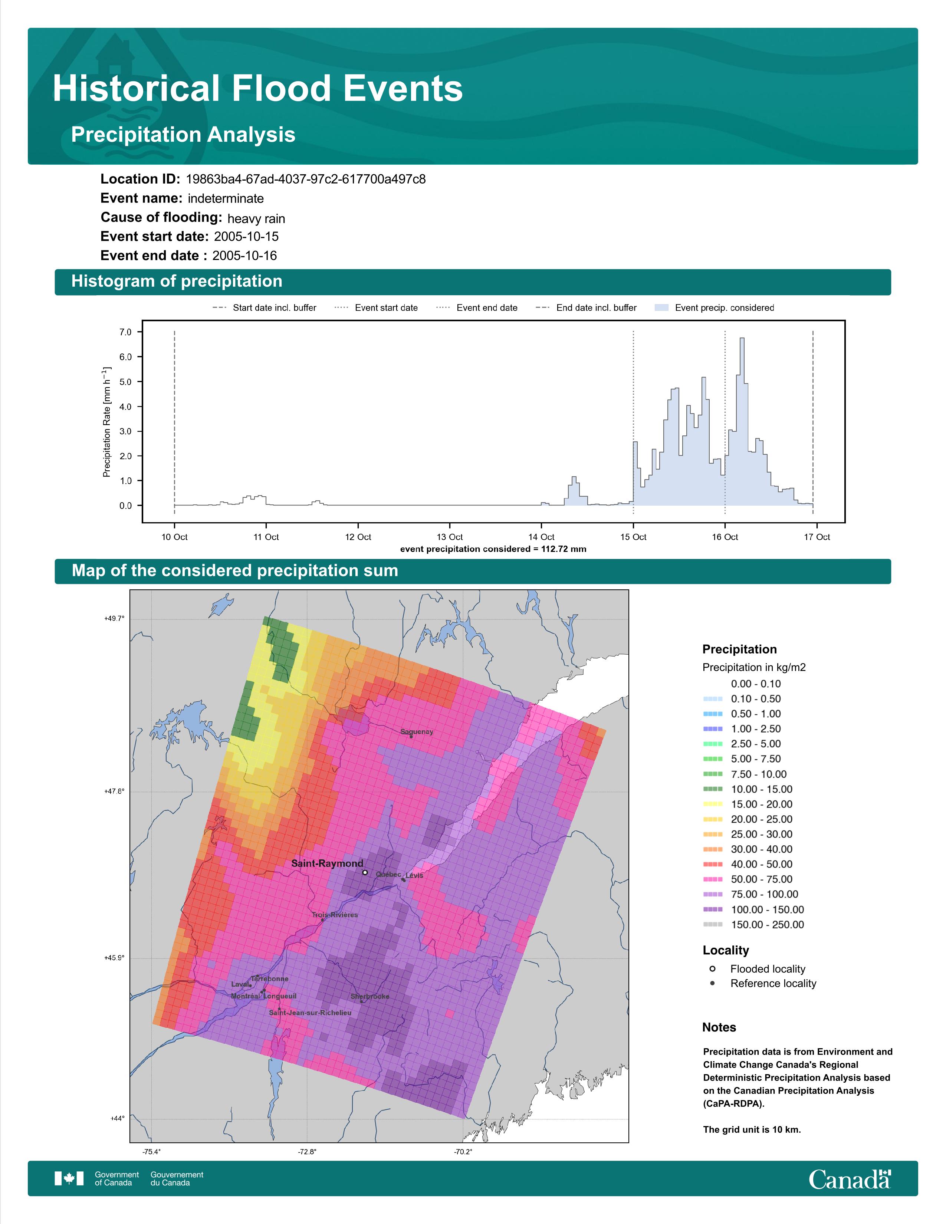Click the Precipitation Analysis subtitle
This screenshot has width=946, height=1224.
(x=183, y=135)
